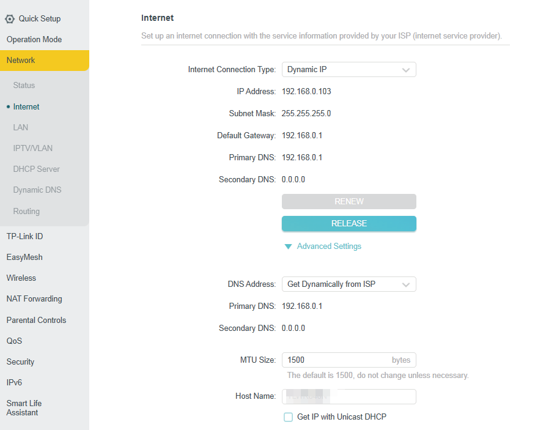This screenshot has height=430, width=557.
Task: Enable Get IP with Unicast DHCP checkbox
Action: [289, 417]
